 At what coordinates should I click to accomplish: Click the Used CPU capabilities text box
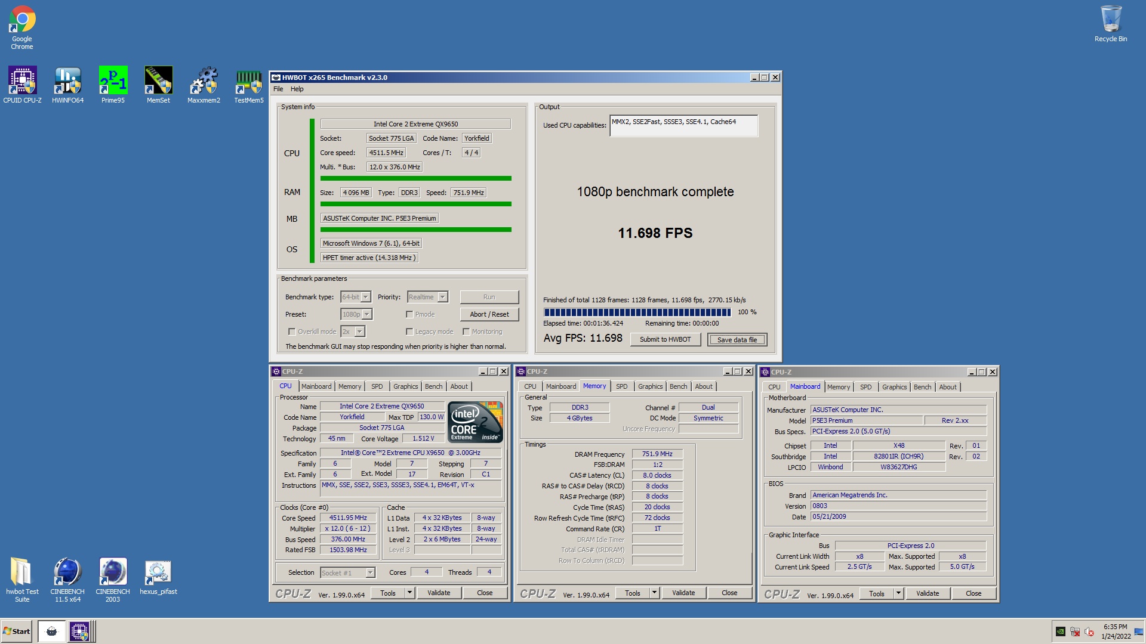[683, 126]
